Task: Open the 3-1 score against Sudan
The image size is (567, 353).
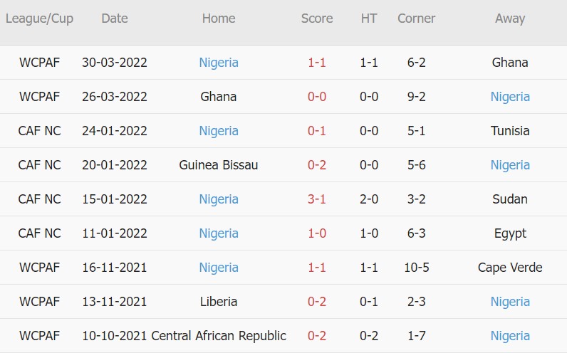Action: tap(317, 199)
